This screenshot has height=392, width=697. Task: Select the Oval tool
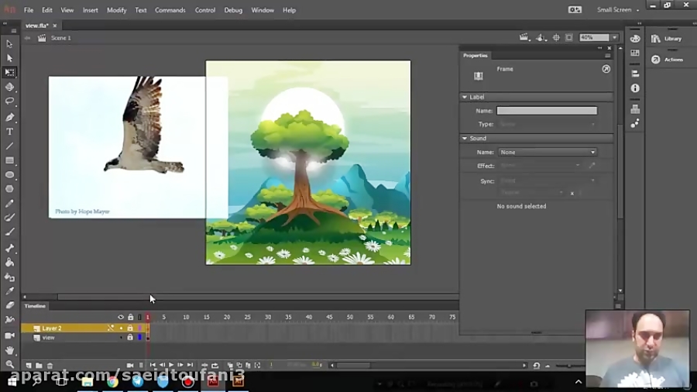click(x=9, y=174)
